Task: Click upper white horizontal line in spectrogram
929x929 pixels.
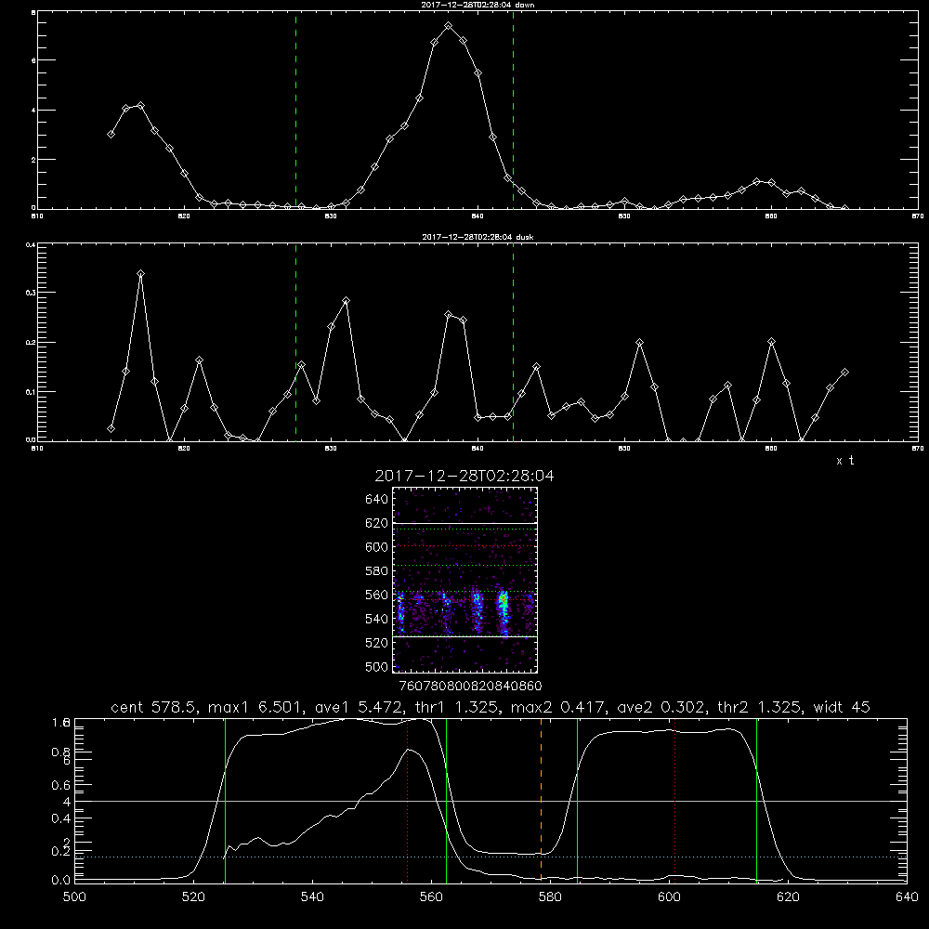Action: point(464,524)
